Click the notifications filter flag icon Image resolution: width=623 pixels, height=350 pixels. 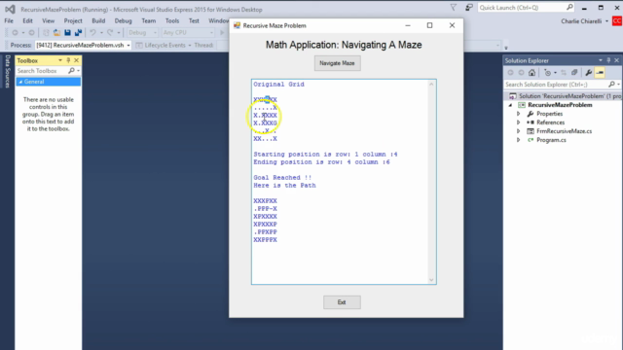click(454, 7)
